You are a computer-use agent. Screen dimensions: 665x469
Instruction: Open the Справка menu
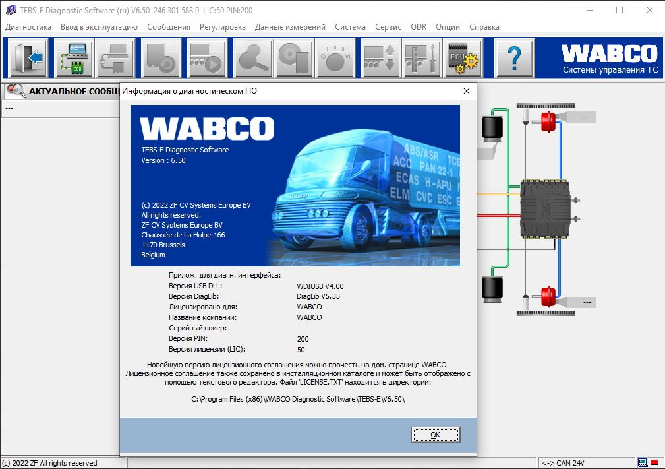(x=484, y=27)
